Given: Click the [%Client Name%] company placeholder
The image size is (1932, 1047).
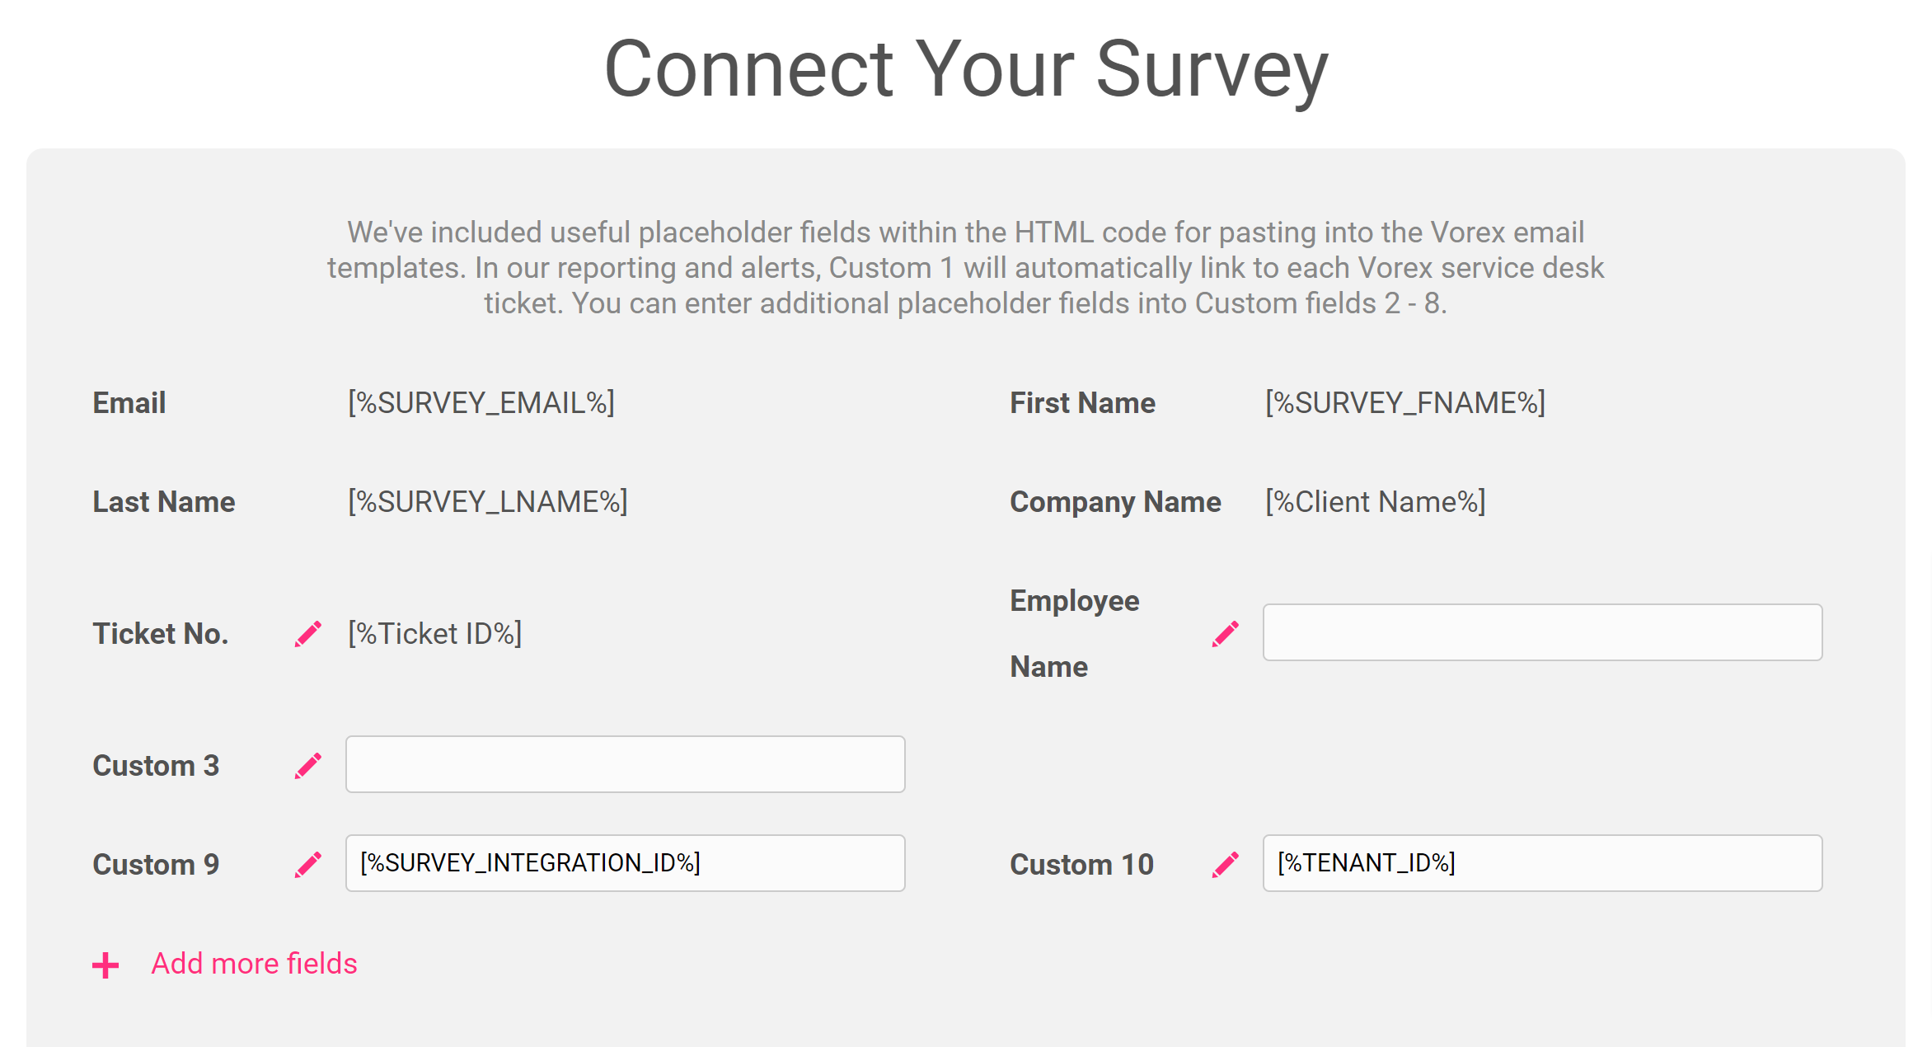Looking at the screenshot, I should coord(1376,501).
